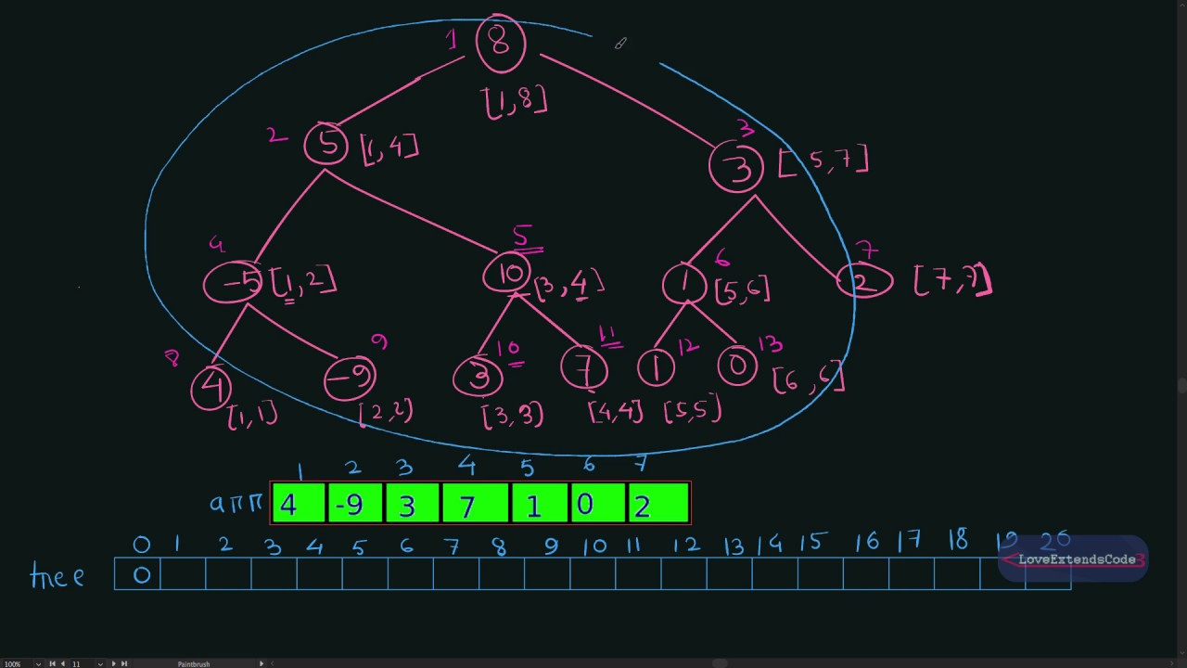This screenshot has width=1187, height=668.
Task: Click the Paintbrush status bar label
Action: point(194,664)
